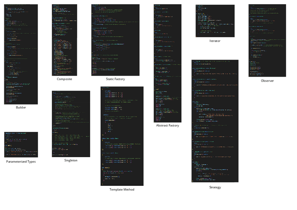Select the "Strategy" text label

[x=215, y=187]
